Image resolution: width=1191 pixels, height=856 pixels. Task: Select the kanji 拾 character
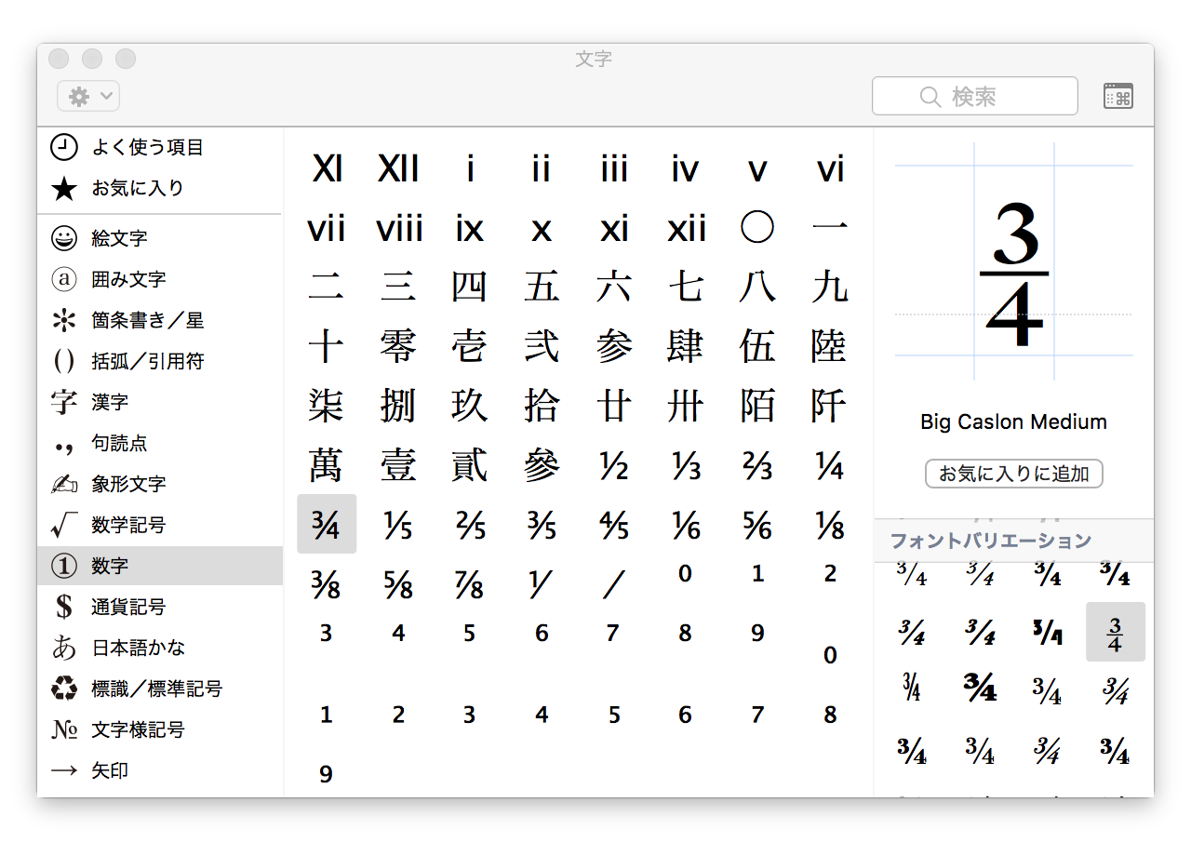point(542,406)
